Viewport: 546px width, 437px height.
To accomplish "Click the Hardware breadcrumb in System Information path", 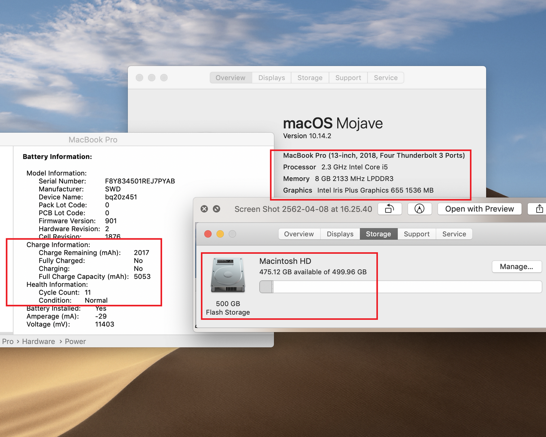I will pos(38,342).
